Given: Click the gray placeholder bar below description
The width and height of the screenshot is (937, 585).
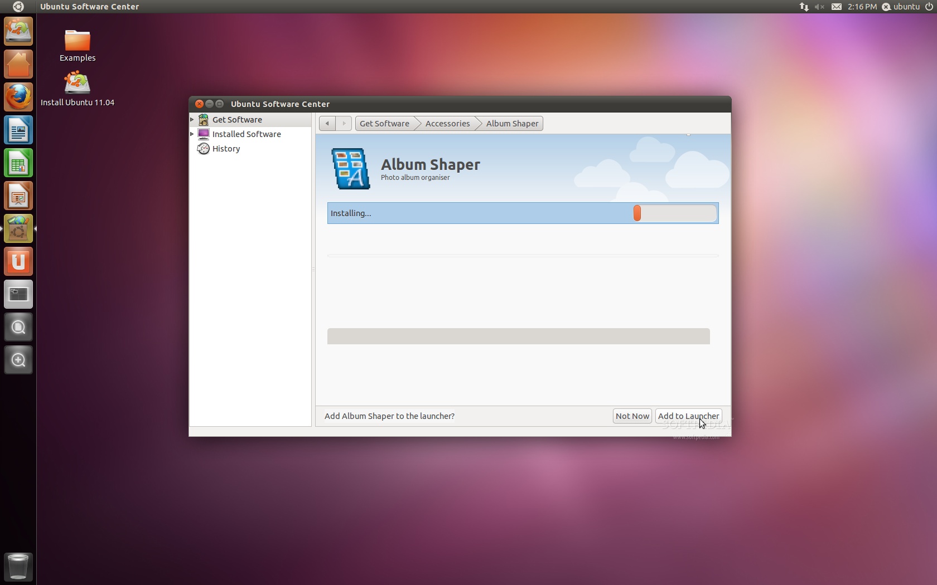Looking at the screenshot, I should point(518,336).
